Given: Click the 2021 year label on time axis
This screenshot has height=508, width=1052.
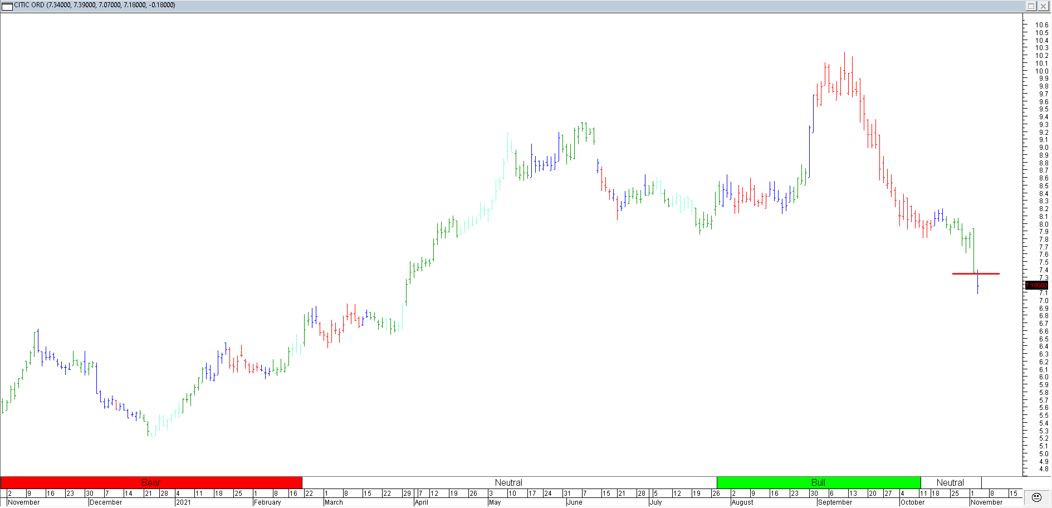Looking at the screenshot, I should [x=183, y=502].
